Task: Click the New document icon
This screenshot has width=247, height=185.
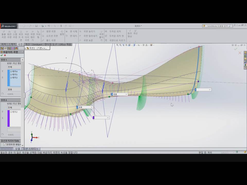Action: tap(24, 26)
